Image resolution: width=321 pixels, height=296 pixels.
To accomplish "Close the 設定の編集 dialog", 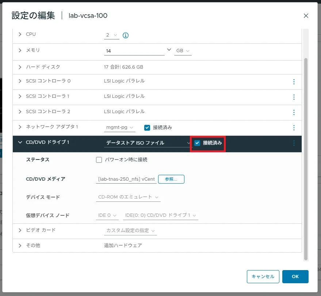I will coord(306,16).
